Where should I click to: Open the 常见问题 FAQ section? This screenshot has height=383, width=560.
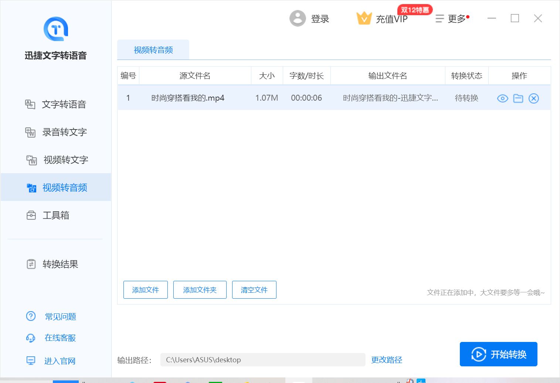[60, 316]
